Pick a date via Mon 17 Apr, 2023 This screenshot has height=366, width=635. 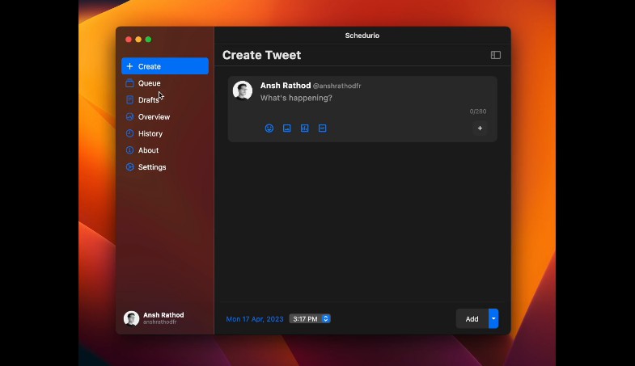[x=255, y=319]
